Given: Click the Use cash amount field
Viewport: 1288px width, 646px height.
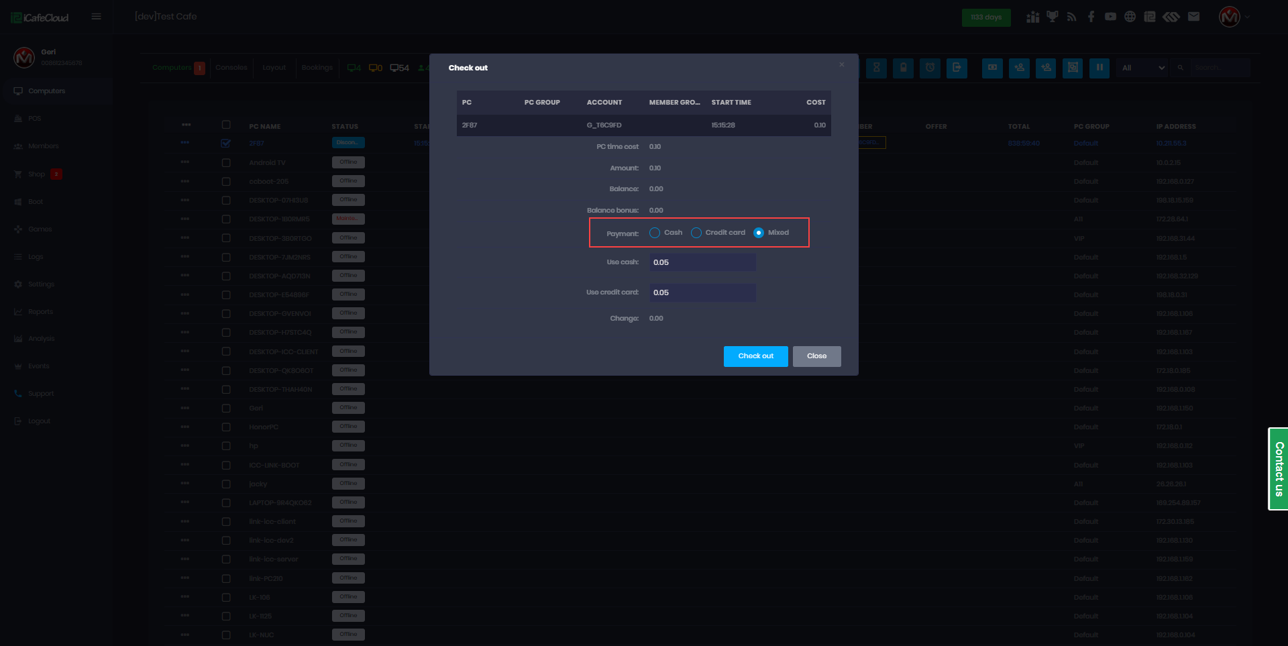Looking at the screenshot, I should click(x=702, y=262).
